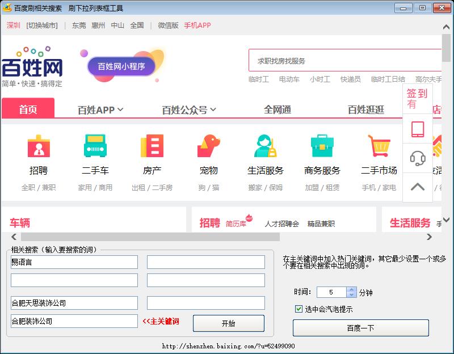
Task: Open the 二手车 car icon
Action: [x=95, y=146]
